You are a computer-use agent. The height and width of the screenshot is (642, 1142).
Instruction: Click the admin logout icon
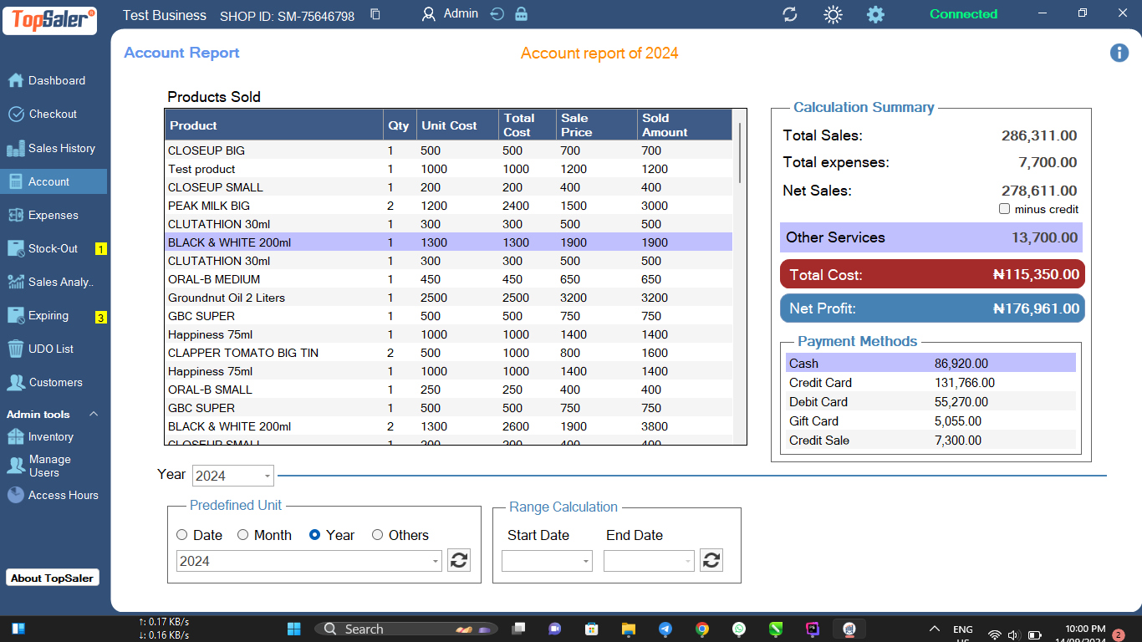497,14
